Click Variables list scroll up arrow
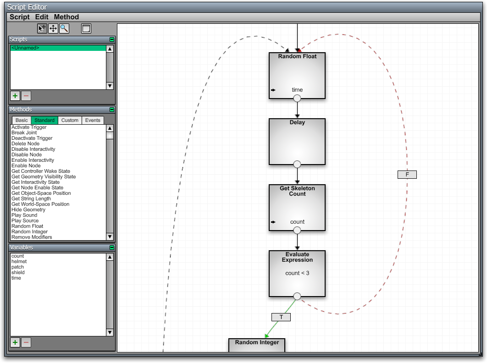 pyautogui.click(x=110, y=257)
